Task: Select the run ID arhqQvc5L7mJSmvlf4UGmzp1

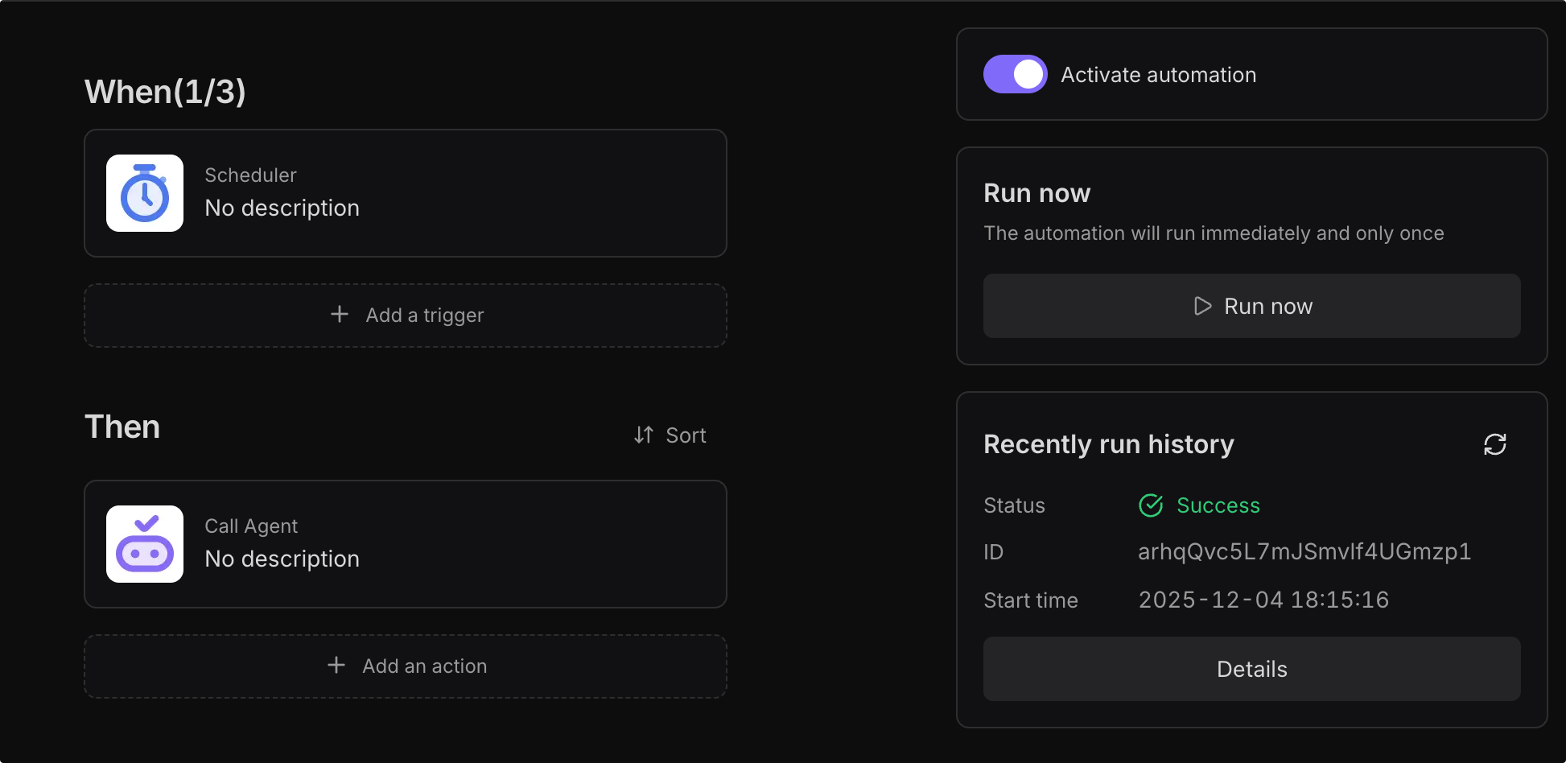Action: coord(1304,552)
